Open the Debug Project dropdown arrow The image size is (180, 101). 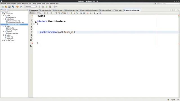[52, 7]
